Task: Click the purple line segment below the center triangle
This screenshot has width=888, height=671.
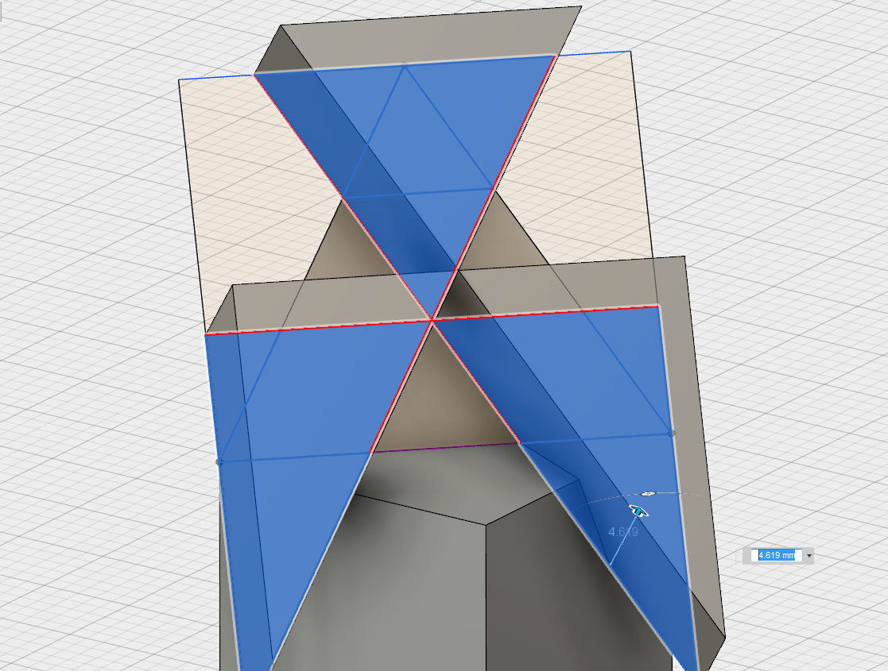Action: (445, 447)
